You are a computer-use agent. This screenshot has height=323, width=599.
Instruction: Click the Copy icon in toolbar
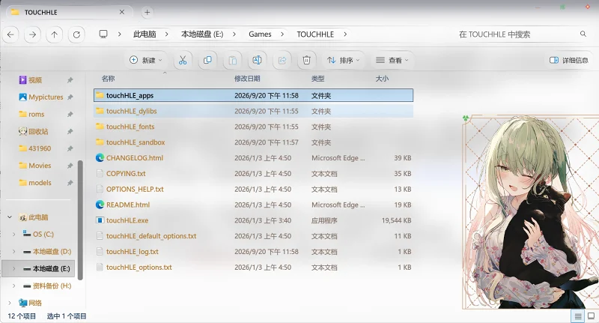pyautogui.click(x=207, y=60)
